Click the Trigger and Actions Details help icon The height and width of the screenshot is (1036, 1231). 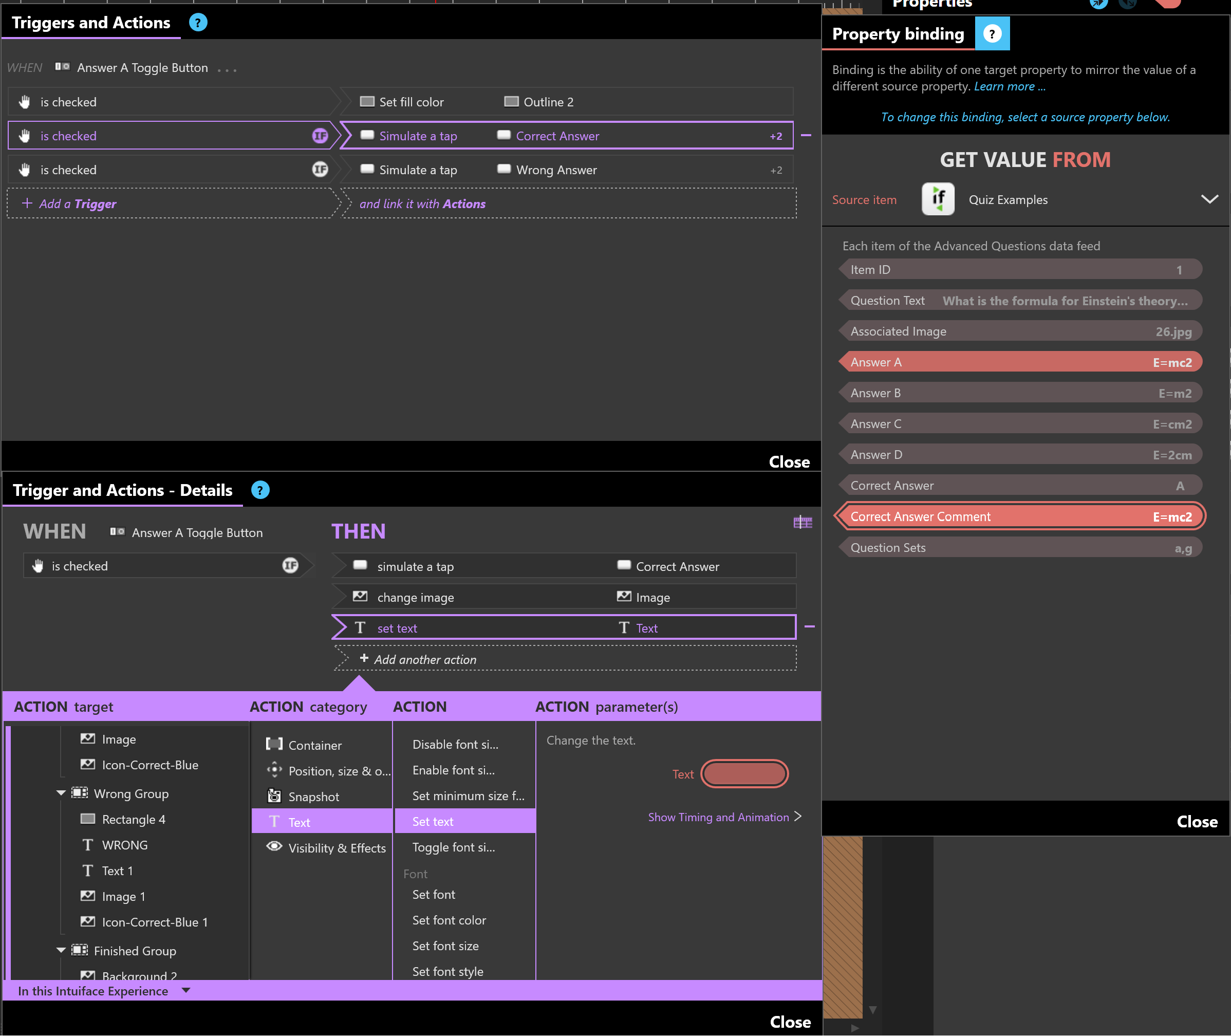260,490
